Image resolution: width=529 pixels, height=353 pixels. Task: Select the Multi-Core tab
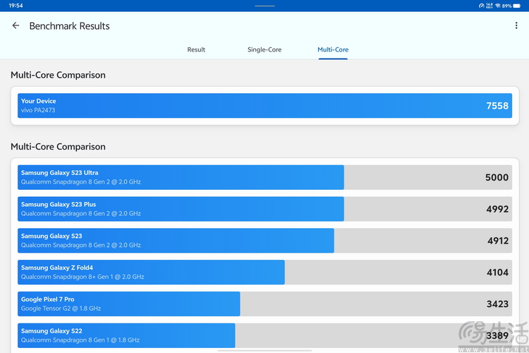point(333,49)
